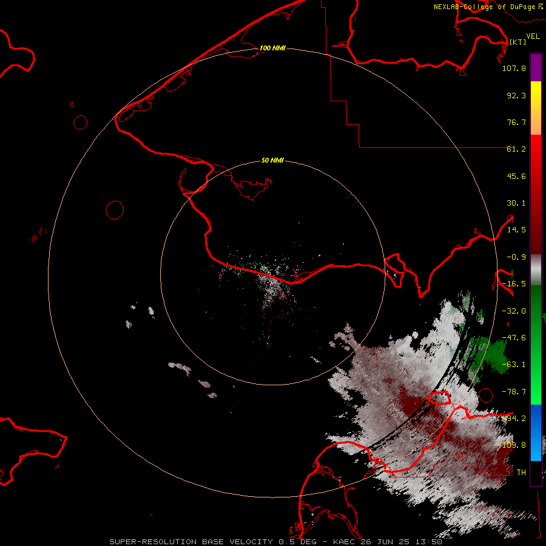Select the 30.1 scale value
This screenshot has width=546, height=546.
[516, 203]
